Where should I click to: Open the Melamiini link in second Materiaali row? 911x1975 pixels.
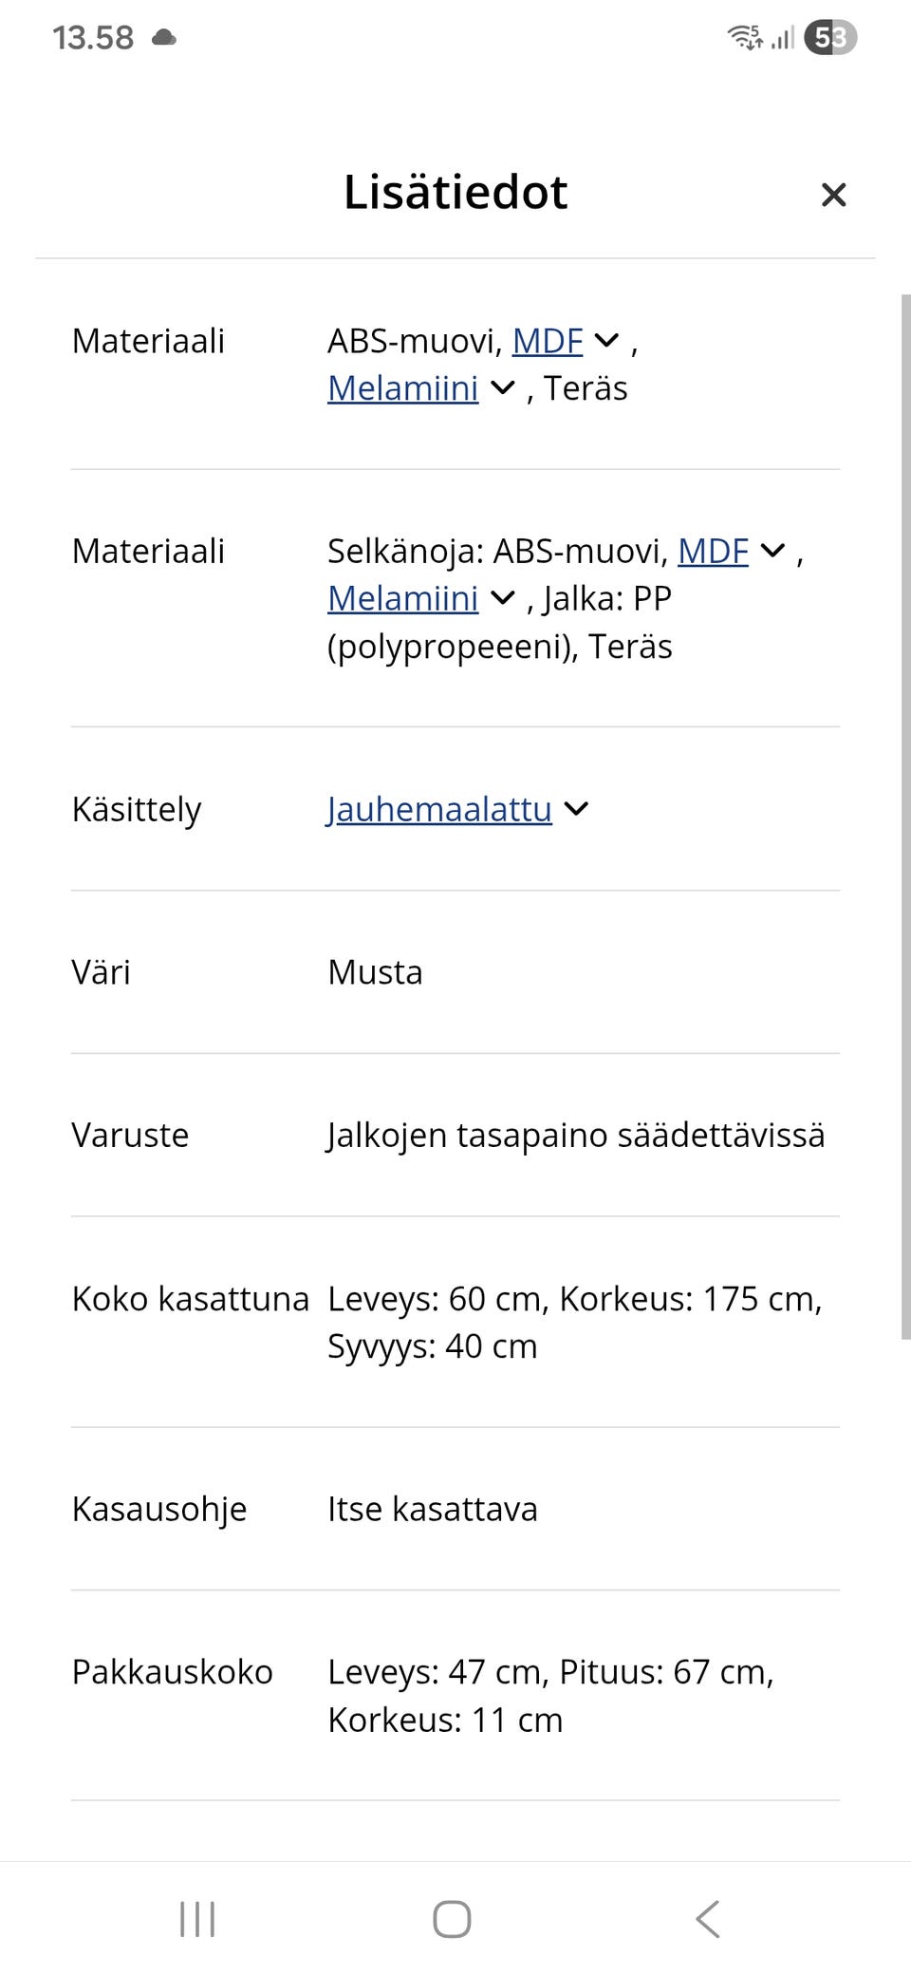click(401, 598)
